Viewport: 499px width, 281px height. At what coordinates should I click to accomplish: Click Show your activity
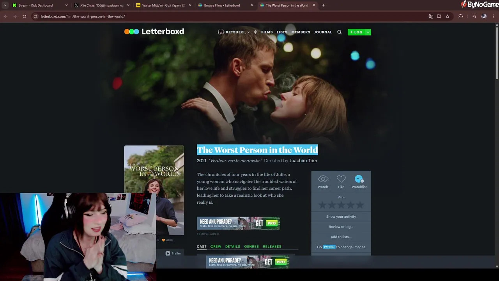coord(341,217)
